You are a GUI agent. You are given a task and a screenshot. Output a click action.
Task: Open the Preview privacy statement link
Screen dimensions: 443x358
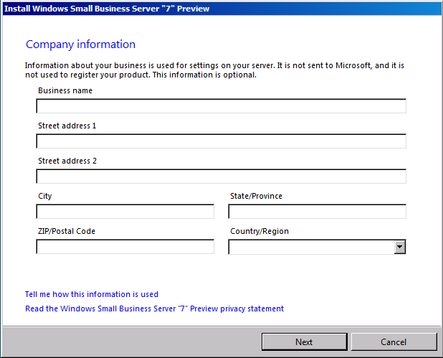tap(154, 308)
